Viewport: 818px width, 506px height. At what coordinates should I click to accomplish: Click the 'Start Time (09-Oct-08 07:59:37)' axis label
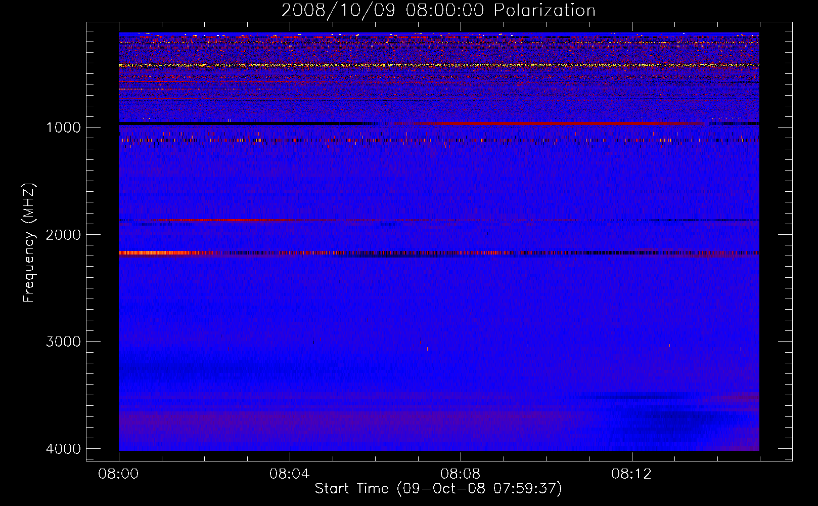(438, 489)
